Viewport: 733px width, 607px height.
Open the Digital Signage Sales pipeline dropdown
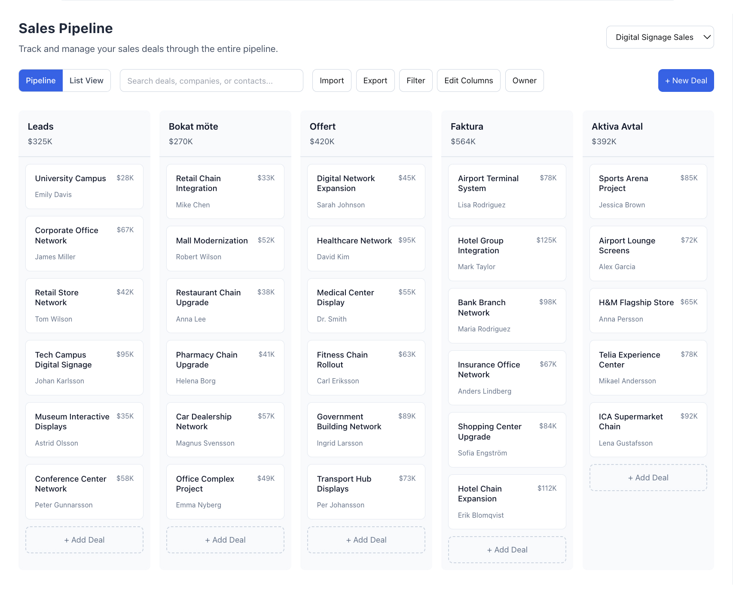660,37
